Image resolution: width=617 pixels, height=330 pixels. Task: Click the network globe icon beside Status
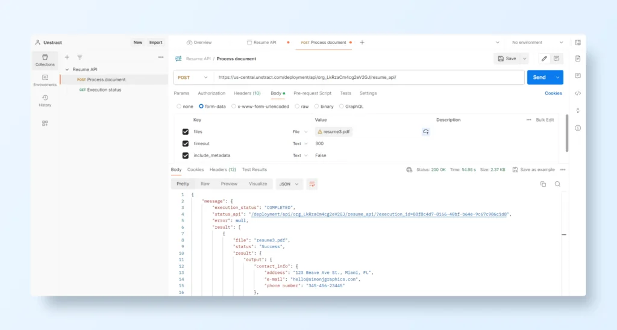pos(409,170)
